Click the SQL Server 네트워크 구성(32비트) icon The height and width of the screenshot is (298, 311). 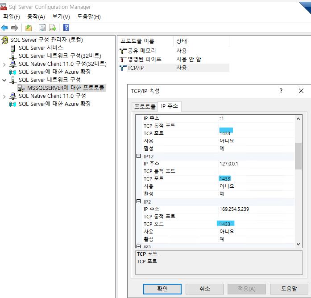pyautogui.click(x=13, y=56)
